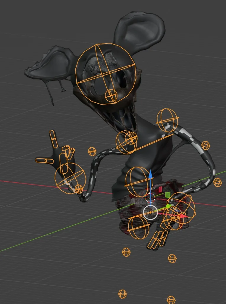This screenshot has width=226, height=304.
Task: Select the upright index finger box bone of the raised hand
Action: tap(54, 139)
